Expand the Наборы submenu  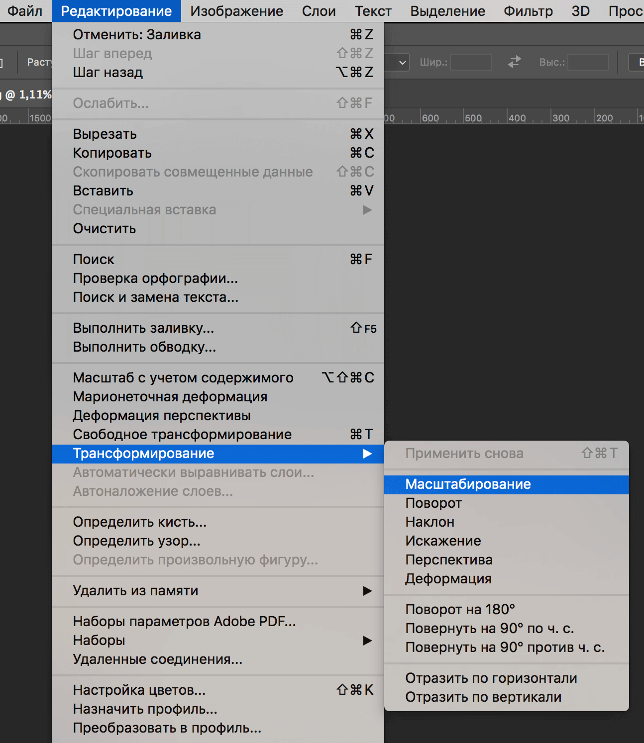tap(99, 641)
